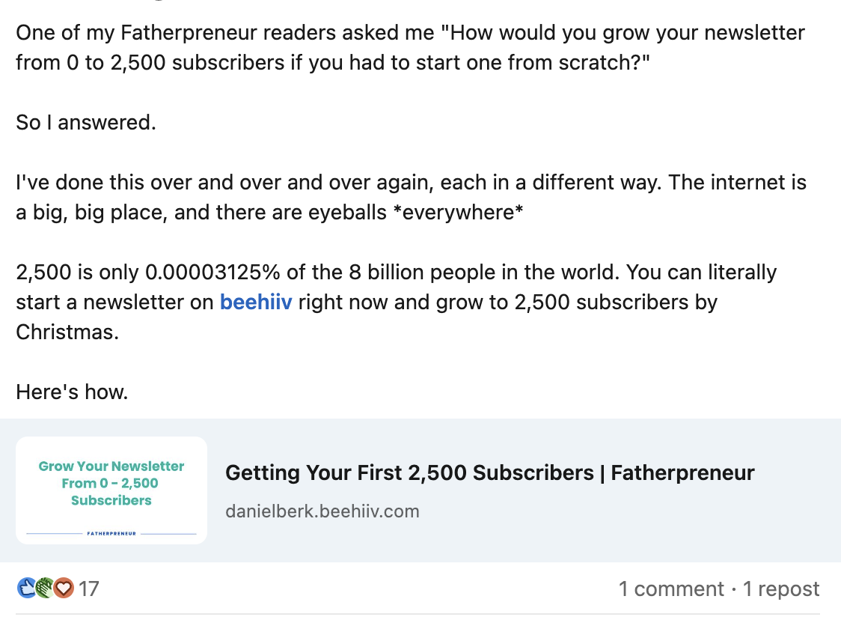Click the word "Christmas." in the post
841x617 pixels.
tap(67, 332)
